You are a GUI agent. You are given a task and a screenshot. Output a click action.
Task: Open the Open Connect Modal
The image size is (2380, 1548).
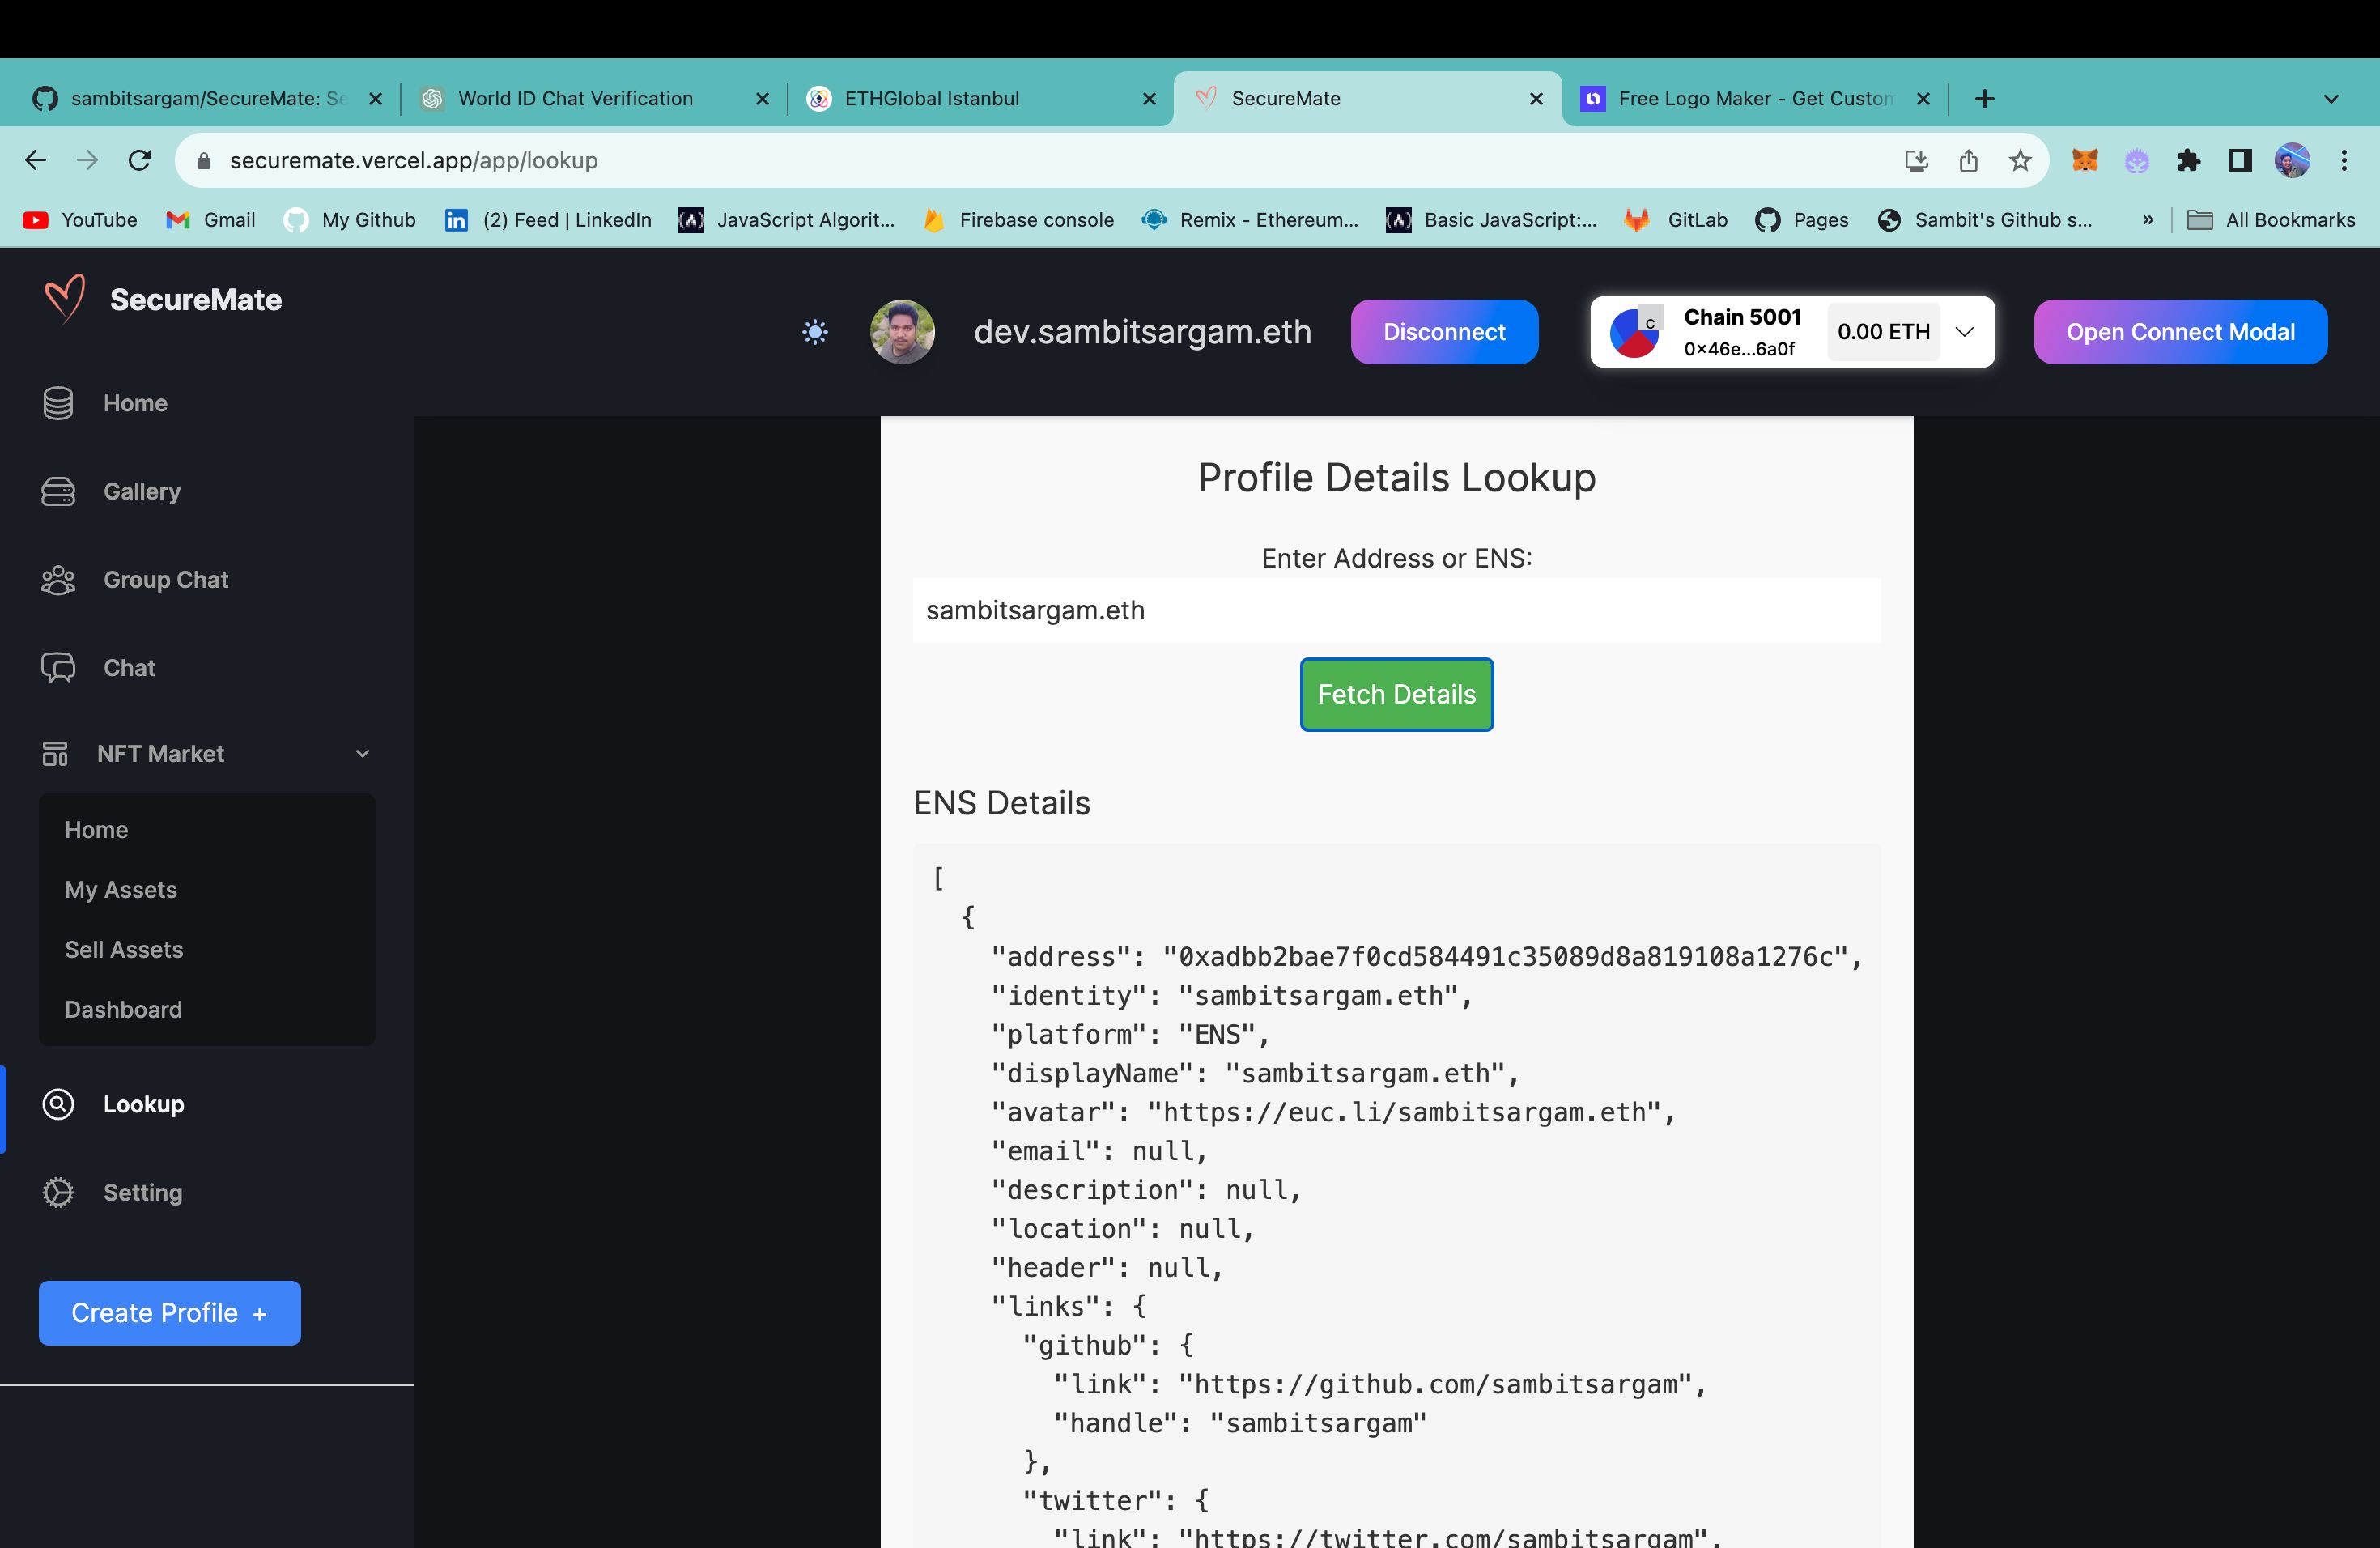2181,331
